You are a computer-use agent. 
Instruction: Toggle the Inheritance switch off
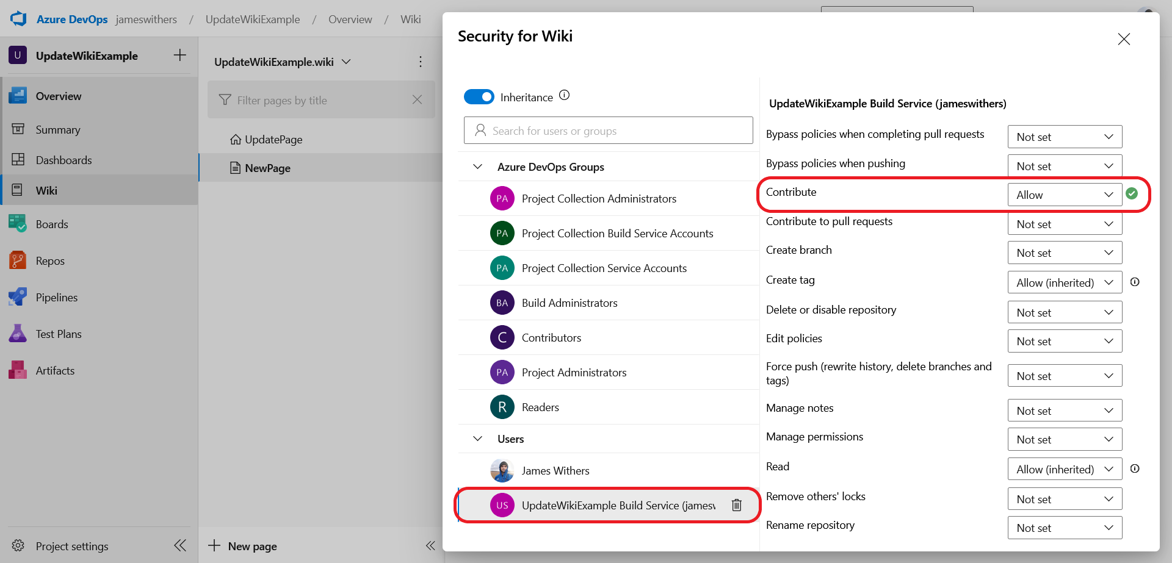[479, 97]
